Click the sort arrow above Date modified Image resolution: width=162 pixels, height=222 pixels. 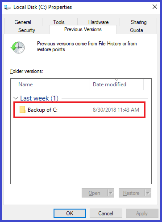116,80
